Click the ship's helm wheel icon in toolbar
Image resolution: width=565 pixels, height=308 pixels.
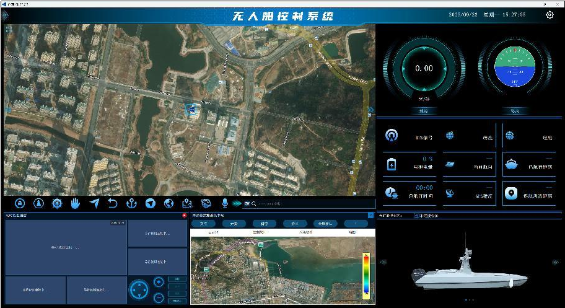[x=57, y=203]
